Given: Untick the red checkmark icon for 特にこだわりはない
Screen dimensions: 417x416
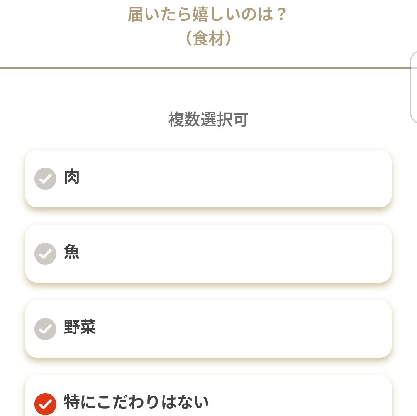Looking at the screenshot, I should 45,404.
